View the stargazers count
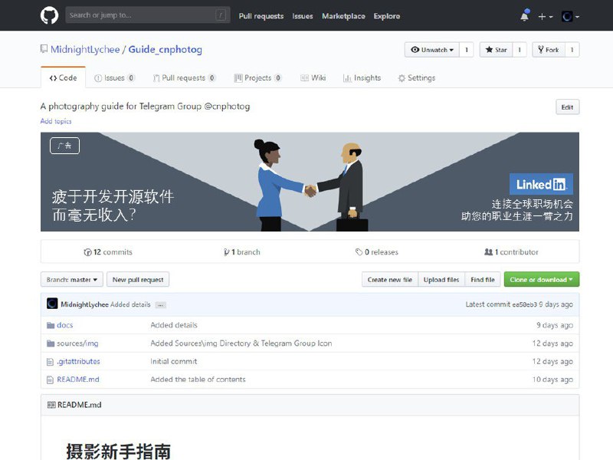Viewport: 613px width, 460px height. coord(520,50)
